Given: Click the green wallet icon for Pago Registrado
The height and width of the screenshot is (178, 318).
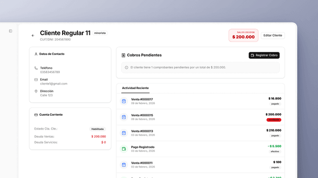Looking at the screenshot, I should (124, 149).
